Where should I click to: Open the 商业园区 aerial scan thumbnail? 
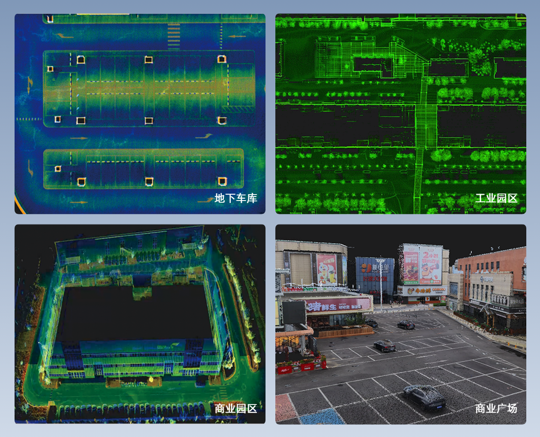[x=140, y=324]
